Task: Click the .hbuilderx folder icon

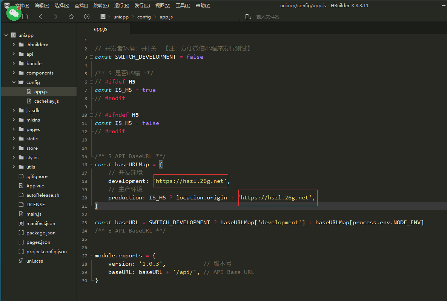Action: 21,44
